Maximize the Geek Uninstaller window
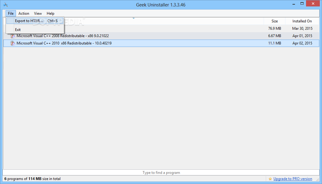This screenshot has width=322, height=184. 302,3
